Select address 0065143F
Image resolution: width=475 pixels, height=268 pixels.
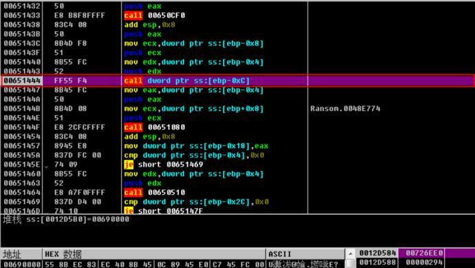[22, 53]
